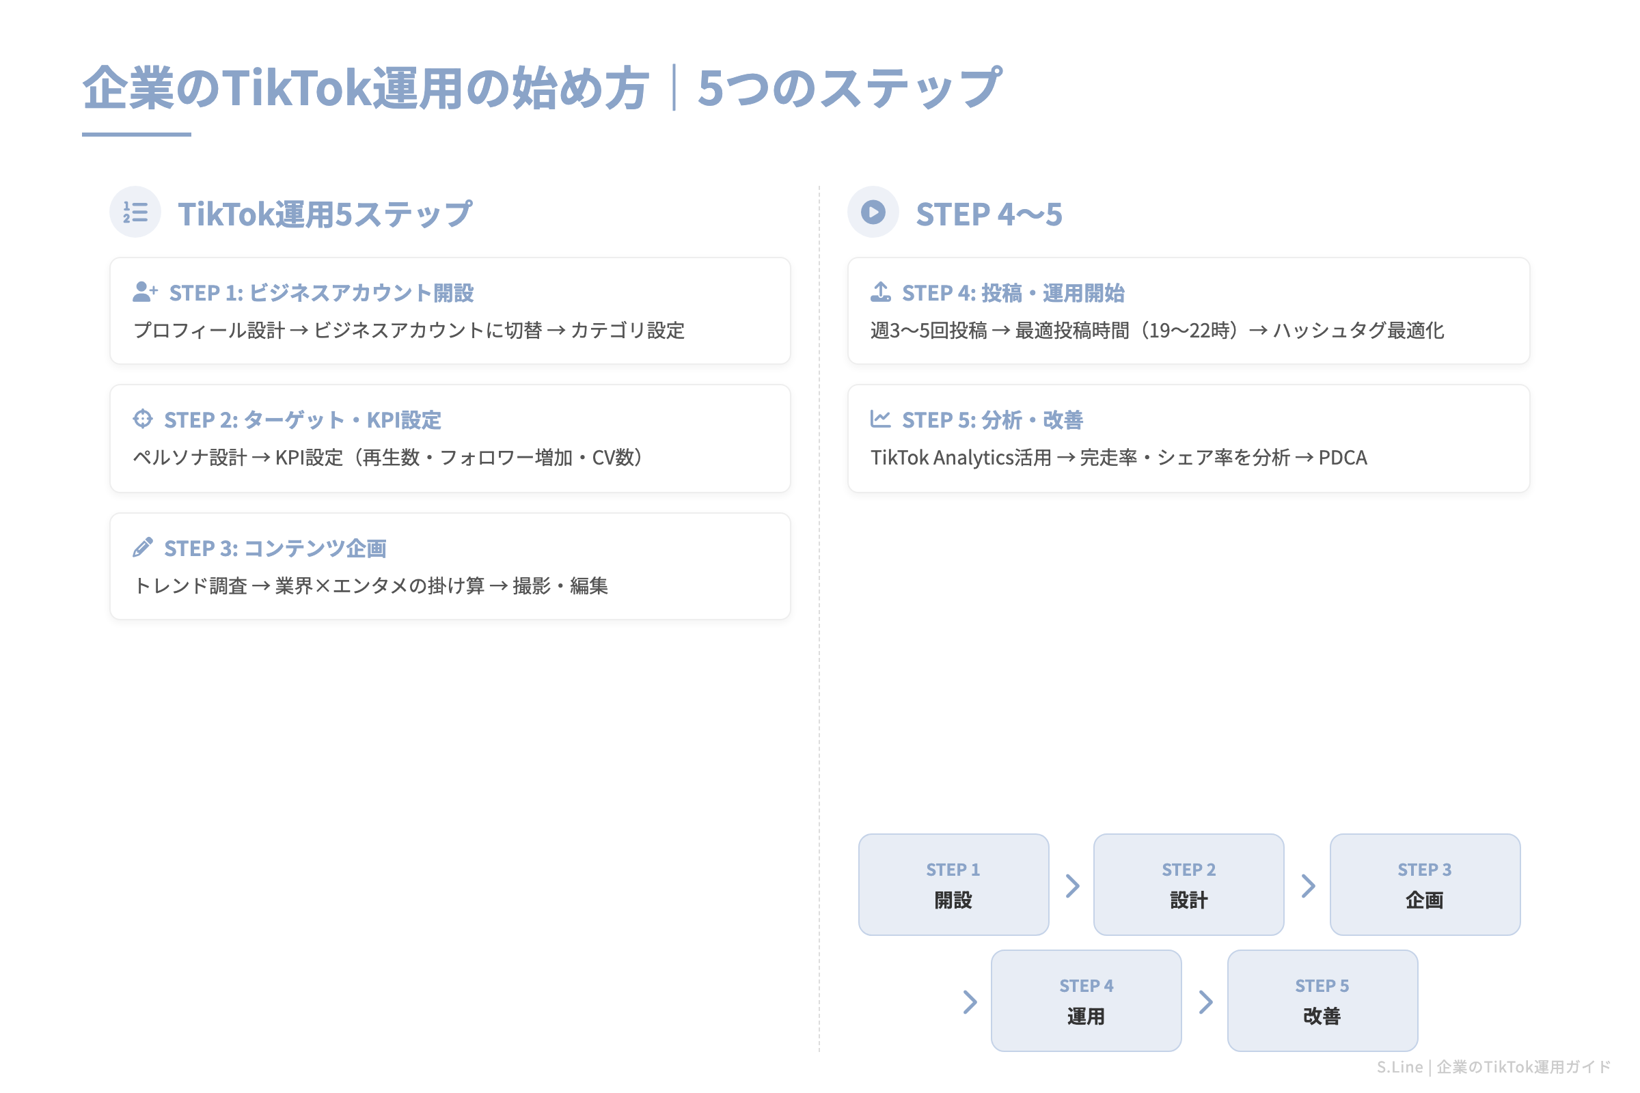This screenshot has height=1093, width=1640.
Task: Click the STEP 2 設計 box in the flow
Action: 1189,885
